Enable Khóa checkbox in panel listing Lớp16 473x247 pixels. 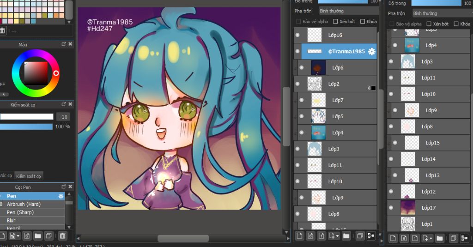click(x=363, y=21)
